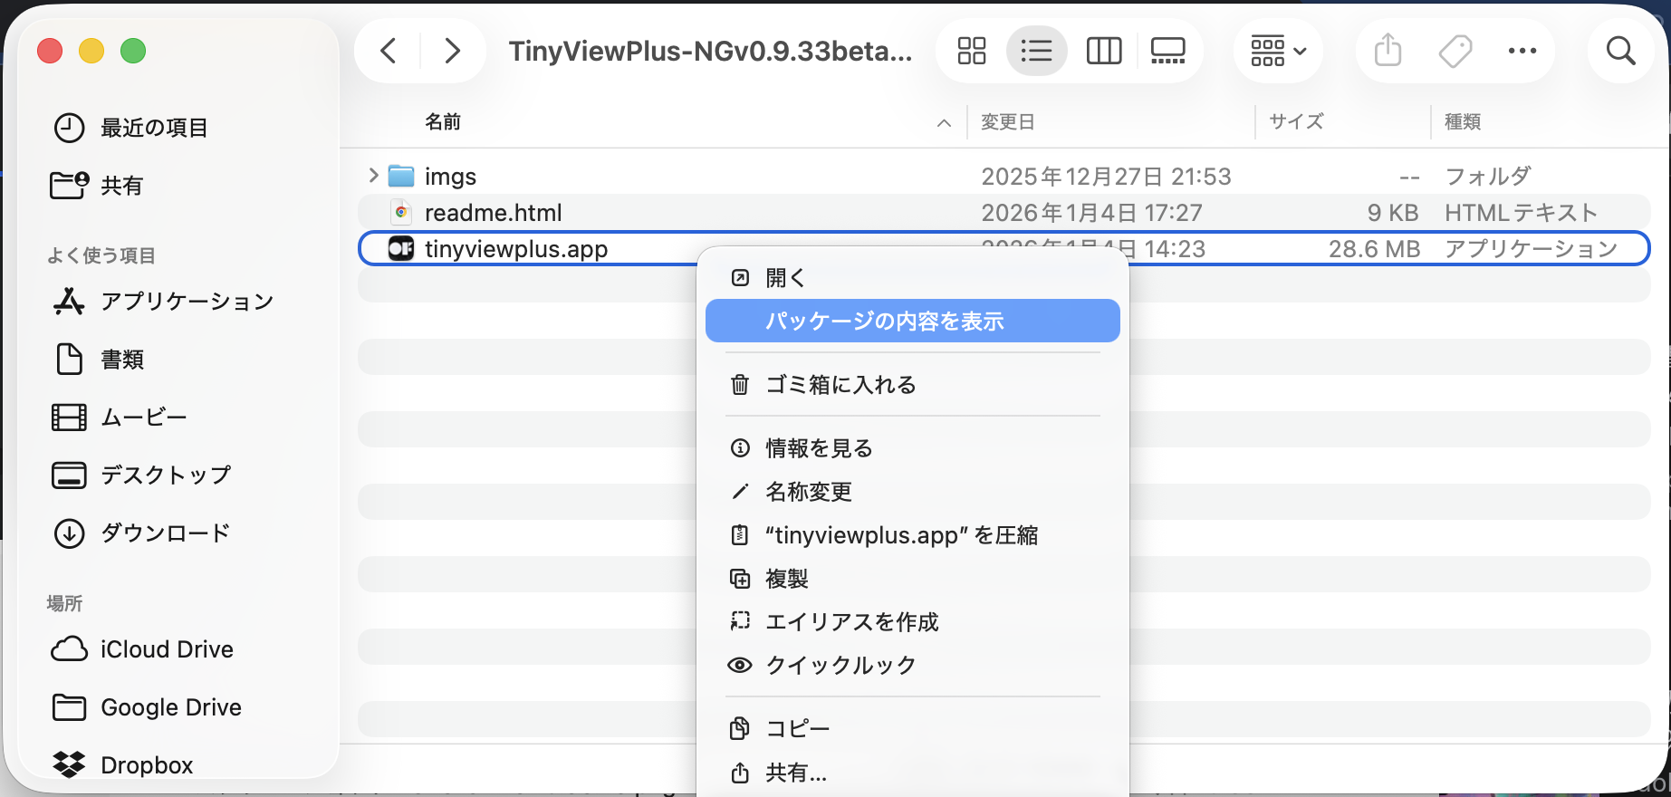Open ダウンロード in the sidebar
The height and width of the screenshot is (797, 1671).
[165, 533]
